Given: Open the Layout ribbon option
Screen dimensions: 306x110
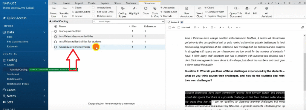Looking at the screenshot, I should click(77, 16).
